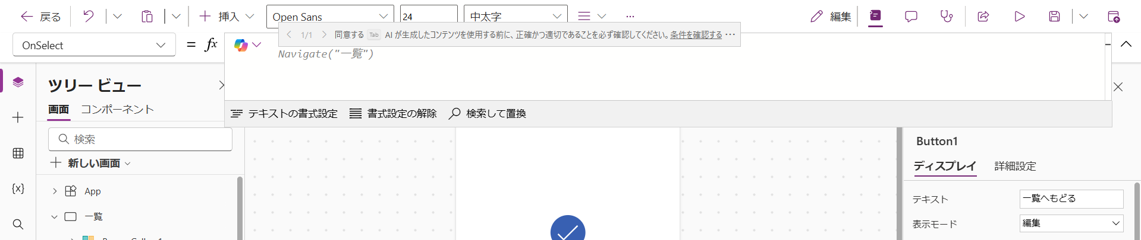Open paste options dropdown arrow
The image size is (1141, 240).
click(176, 17)
